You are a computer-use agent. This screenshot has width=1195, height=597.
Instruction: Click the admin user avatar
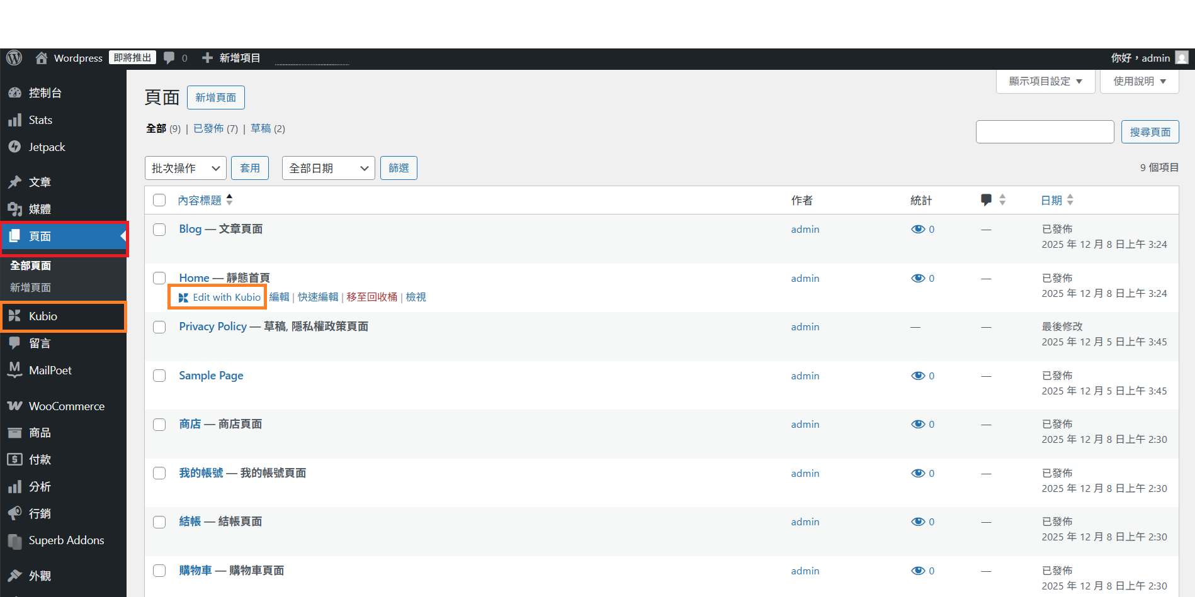(x=1182, y=58)
